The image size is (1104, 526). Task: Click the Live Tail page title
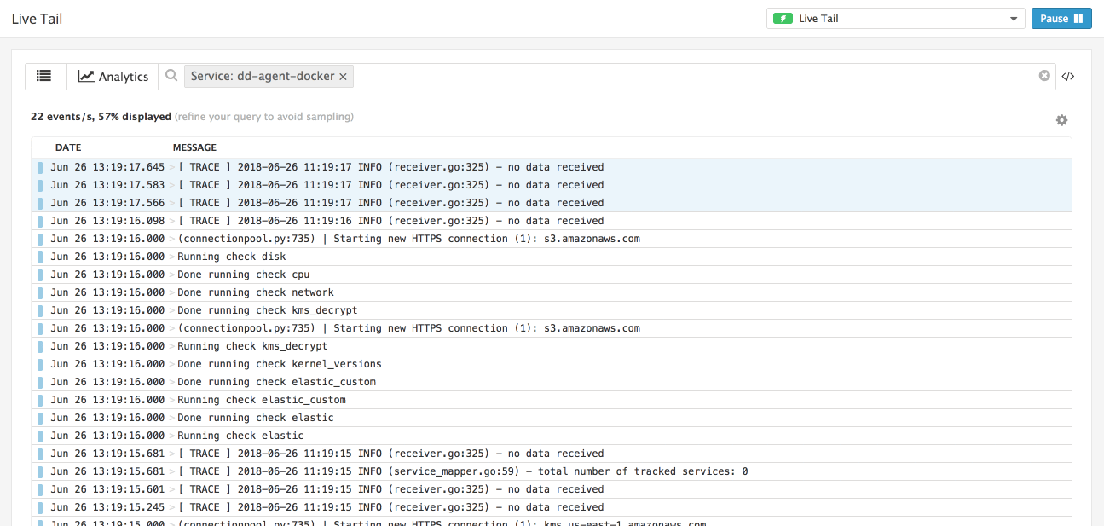coord(37,19)
